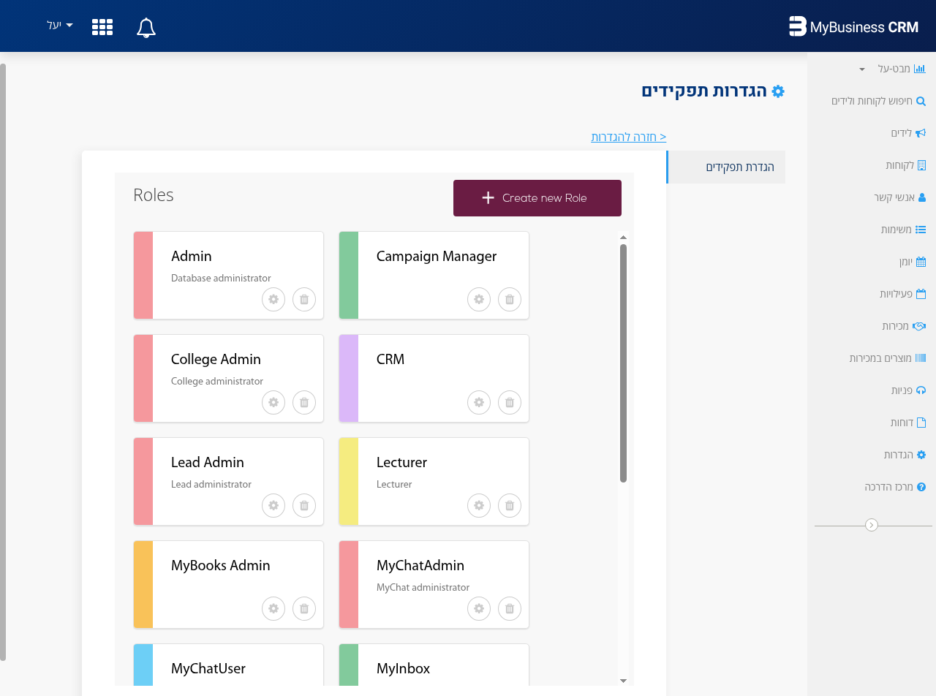
Task: Select the הגדרת תפקידים tab
Action: pos(739,167)
